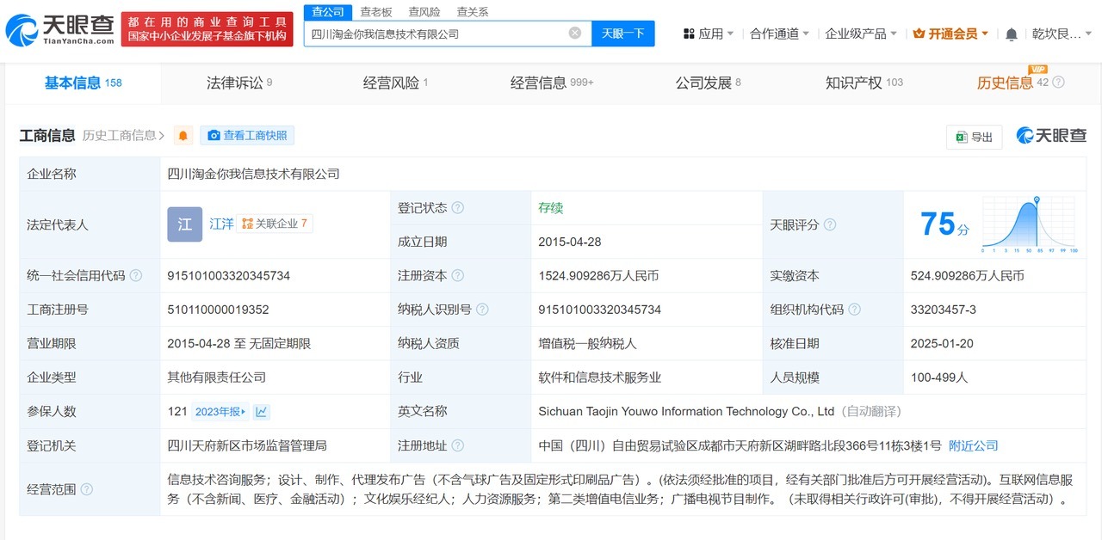Click the help icon beside 天眼评分
The height and width of the screenshot is (540, 1102).
pos(828,224)
